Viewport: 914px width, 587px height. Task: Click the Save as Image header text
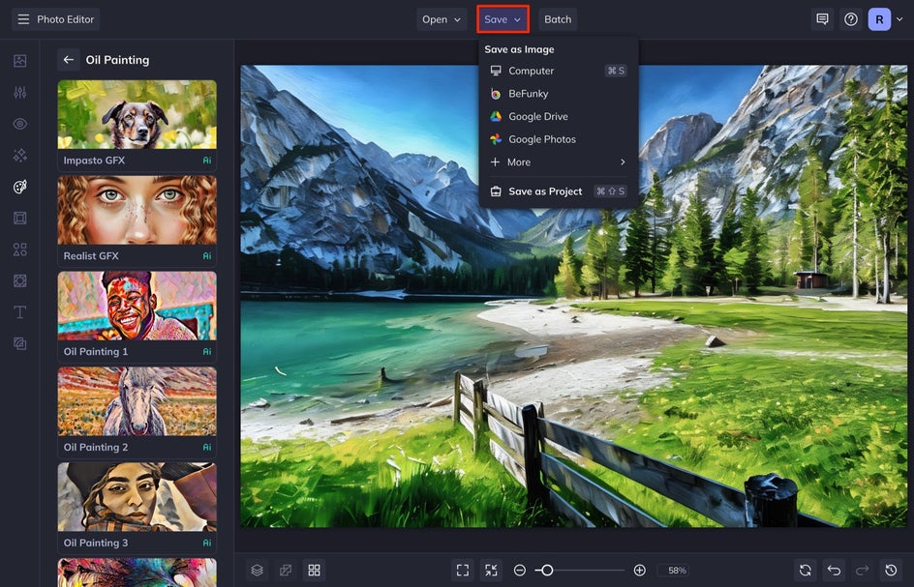point(519,49)
